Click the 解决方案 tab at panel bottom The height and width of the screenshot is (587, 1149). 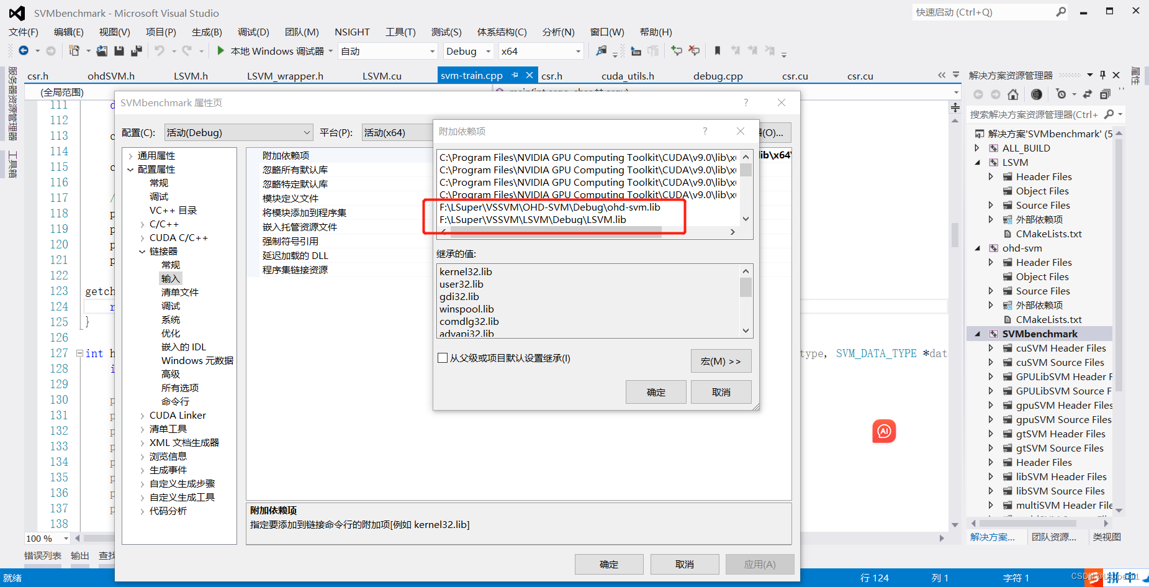[992, 537]
